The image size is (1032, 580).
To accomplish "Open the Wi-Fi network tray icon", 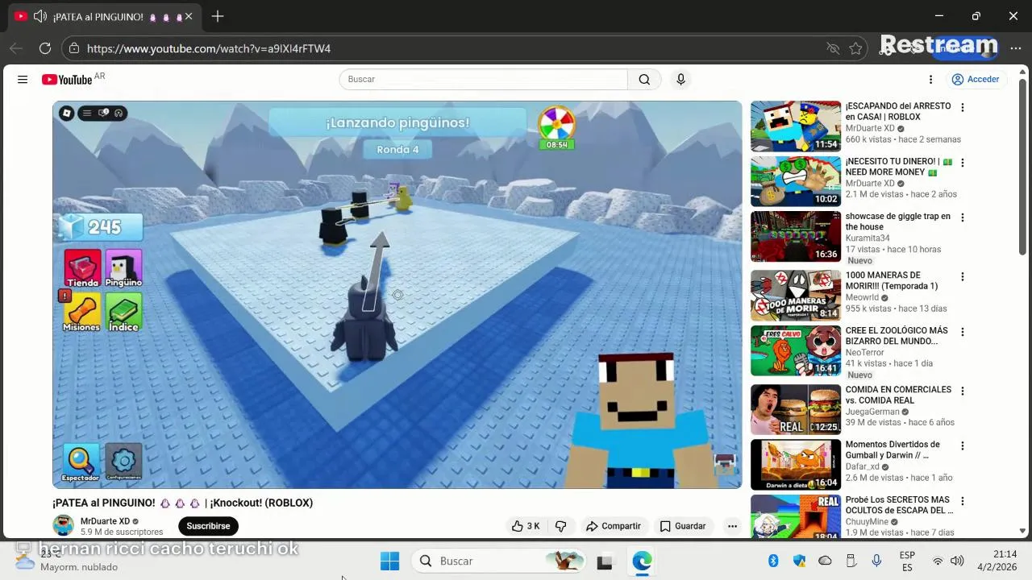I will (938, 561).
